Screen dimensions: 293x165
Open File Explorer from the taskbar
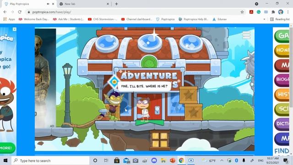click(x=163, y=160)
